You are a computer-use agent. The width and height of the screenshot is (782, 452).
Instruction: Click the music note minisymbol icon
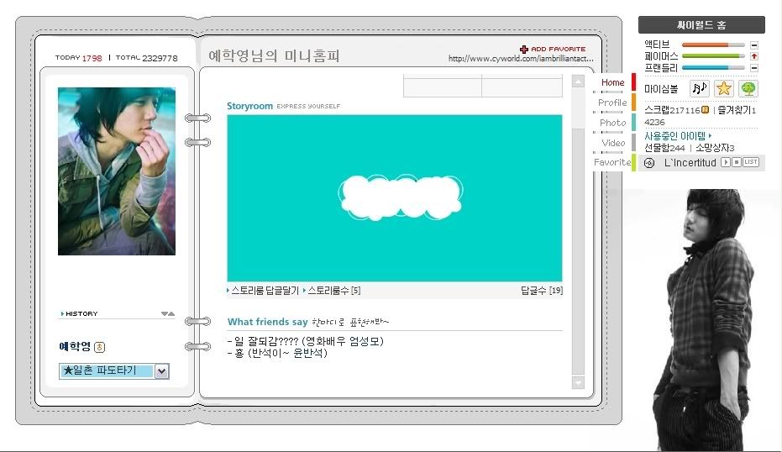coord(699,88)
